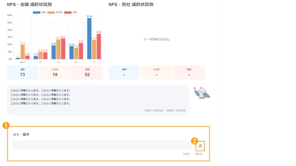Viewport: 296px width, 166px height.
Task: Select the 成約 73 summary card
Action: coord(23,73)
